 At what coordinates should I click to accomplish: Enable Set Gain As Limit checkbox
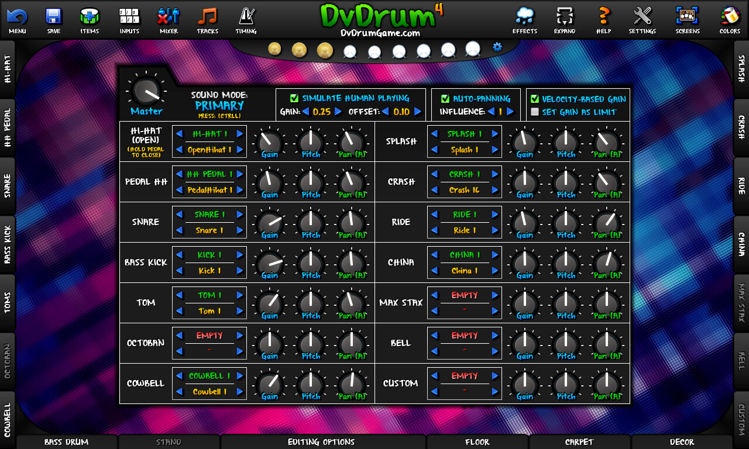pos(534,112)
